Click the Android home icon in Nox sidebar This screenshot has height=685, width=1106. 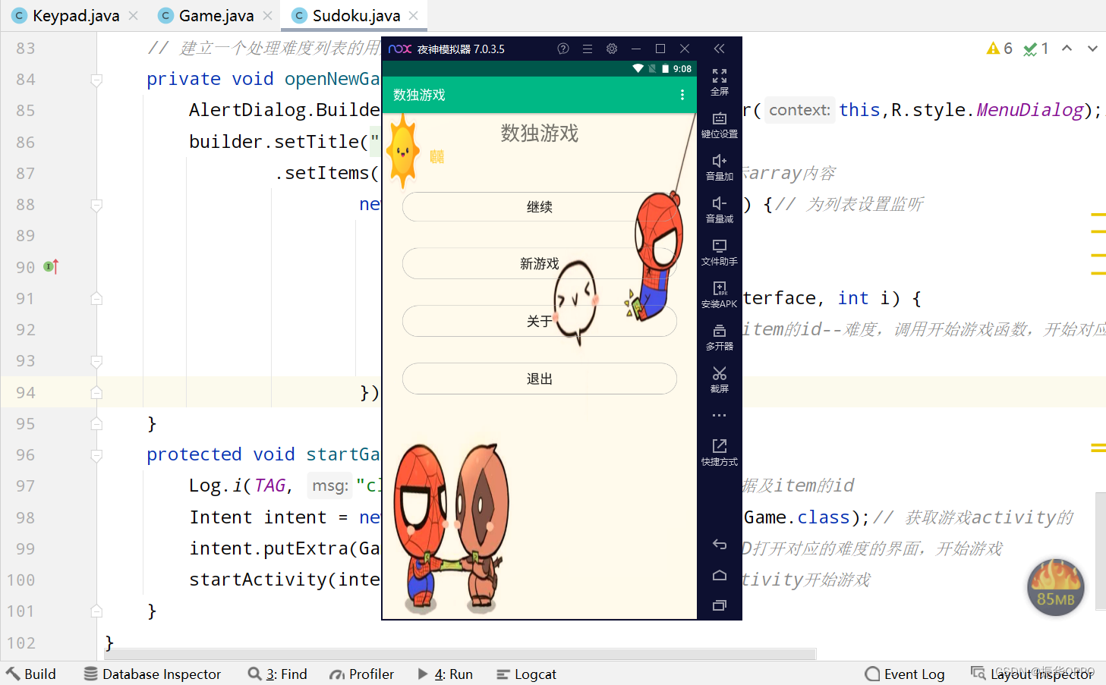tap(720, 575)
